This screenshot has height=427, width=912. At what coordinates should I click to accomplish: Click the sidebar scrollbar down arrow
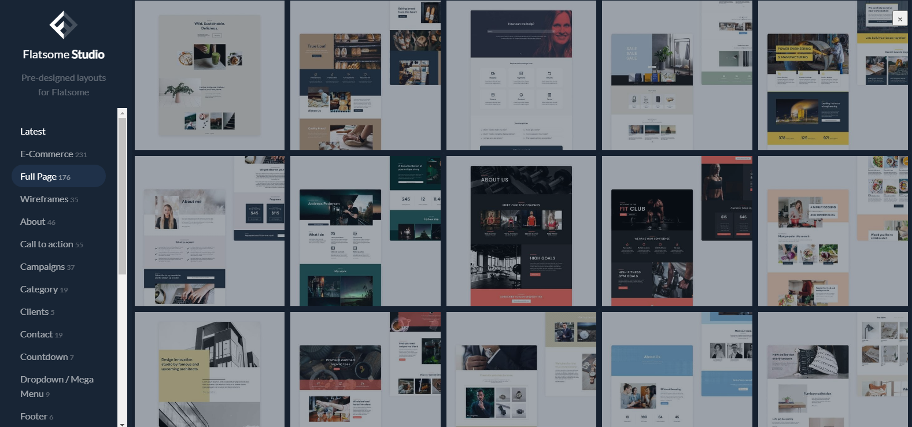[122, 424]
